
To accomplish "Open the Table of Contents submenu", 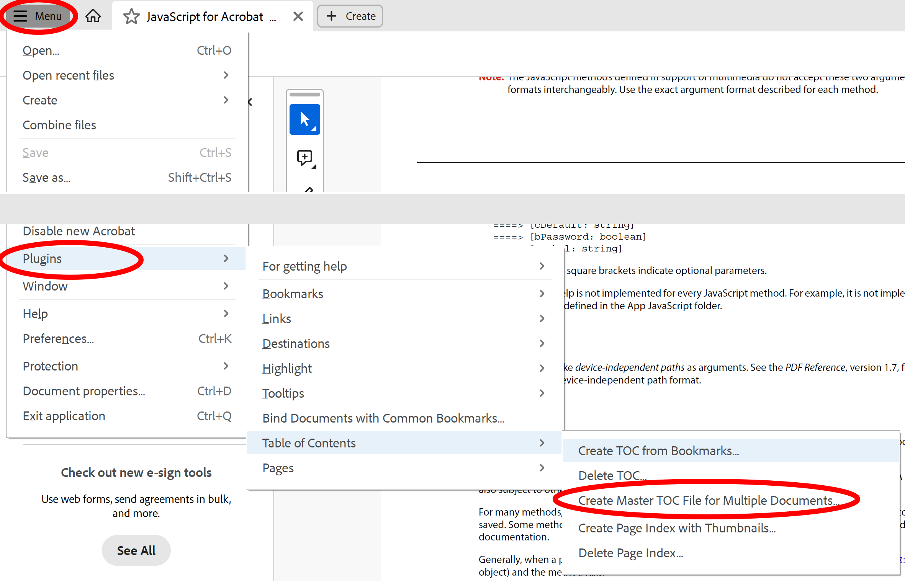I will click(x=405, y=443).
